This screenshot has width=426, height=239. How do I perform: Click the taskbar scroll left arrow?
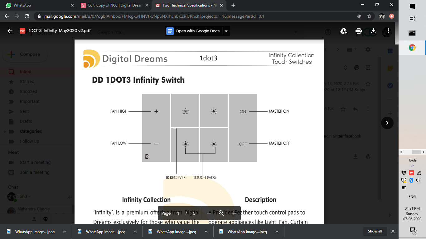pos(401,152)
